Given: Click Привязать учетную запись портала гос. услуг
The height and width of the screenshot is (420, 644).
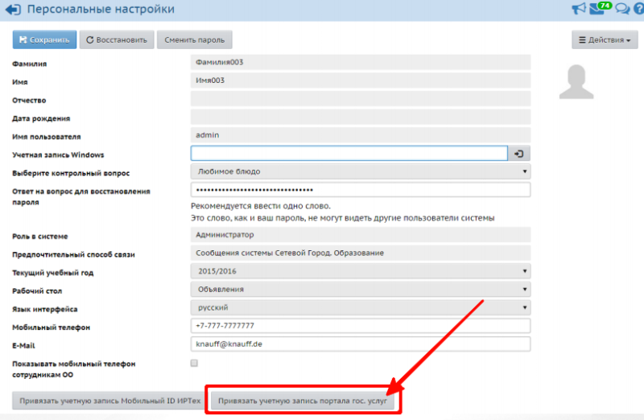Looking at the screenshot, I should tap(303, 401).
